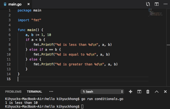Focus the terminal prompt cursor
170x109 pixels.
(x=82, y=107)
